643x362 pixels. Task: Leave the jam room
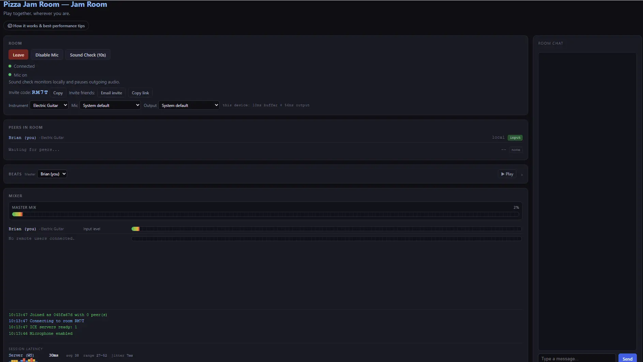18,55
